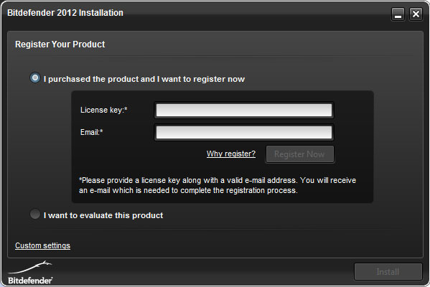The width and height of the screenshot is (430, 287).
Task: Click the note about providing a license key
Action: point(218,185)
